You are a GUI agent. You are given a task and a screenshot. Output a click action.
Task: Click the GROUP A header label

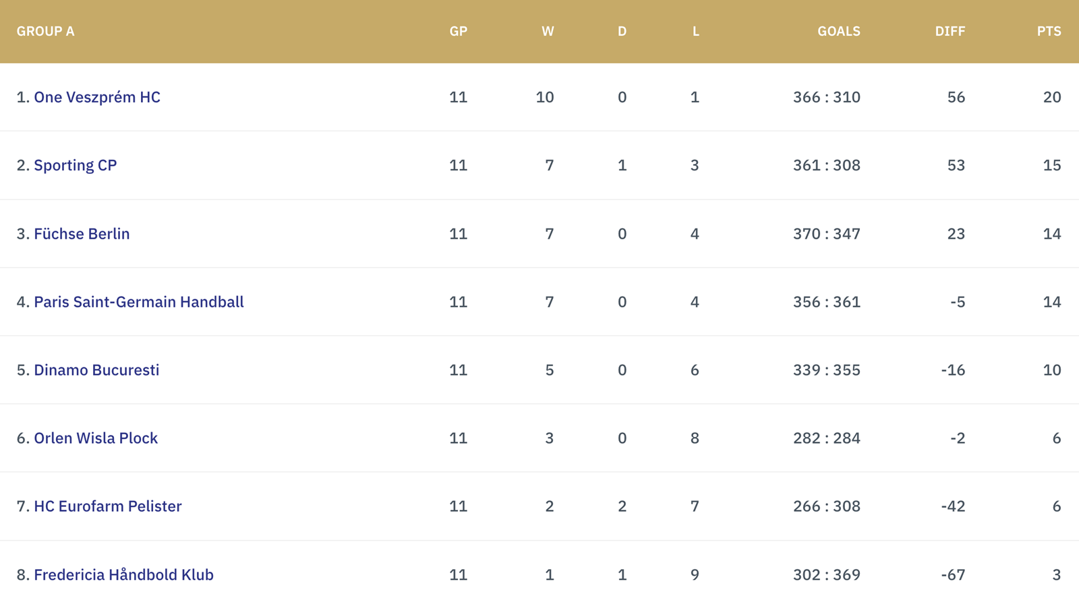coord(45,31)
